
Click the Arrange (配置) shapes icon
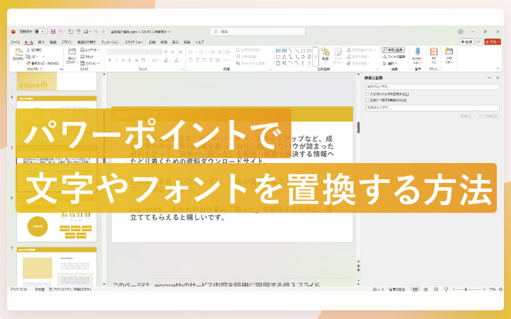325,52
